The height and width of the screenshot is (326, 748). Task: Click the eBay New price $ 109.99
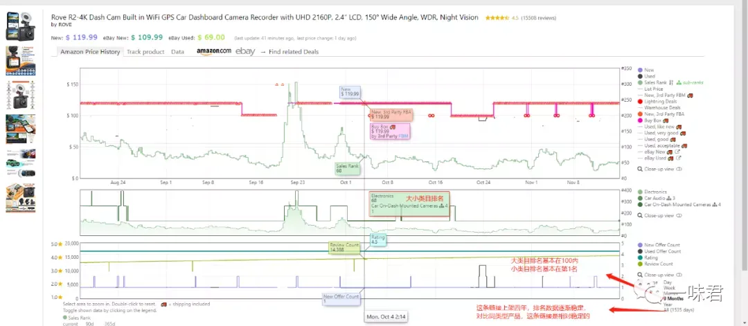tap(147, 37)
